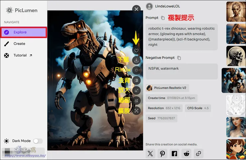Viewport: 246px width, 160px height.
Task: Open the crowned woman portrait thumbnail
Action: pos(236,12)
